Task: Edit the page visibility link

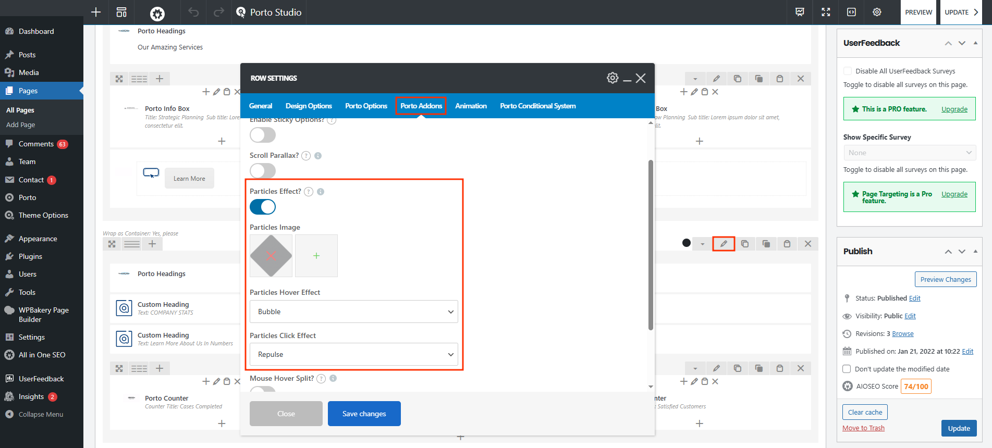Action: pos(910,316)
